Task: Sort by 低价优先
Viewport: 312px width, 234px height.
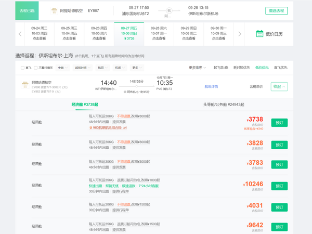Action: (x=262, y=68)
